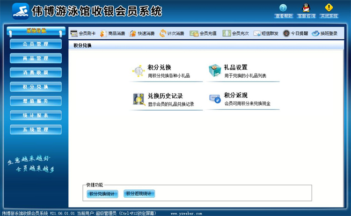
Task: Click description 会员可用积分来兑换现金
Action: tap(248, 104)
